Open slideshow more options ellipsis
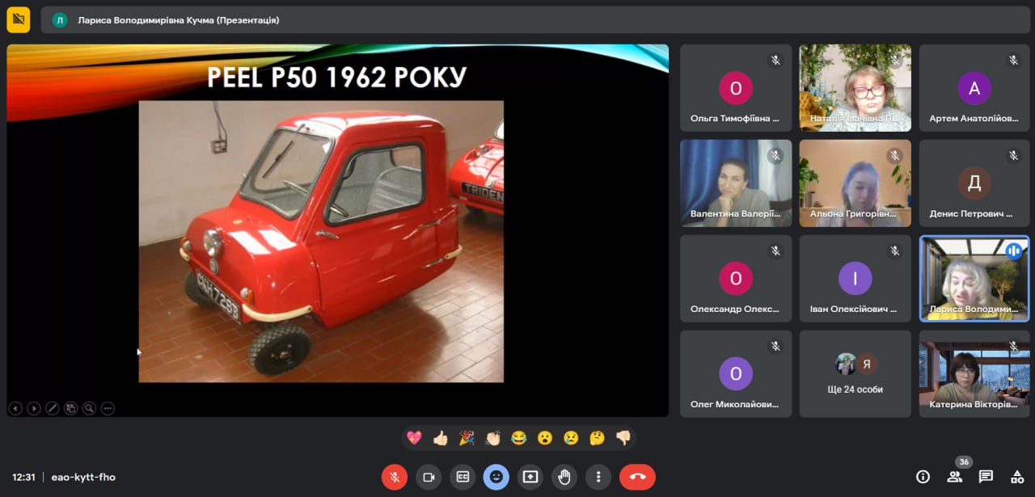 [x=108, y=408]
